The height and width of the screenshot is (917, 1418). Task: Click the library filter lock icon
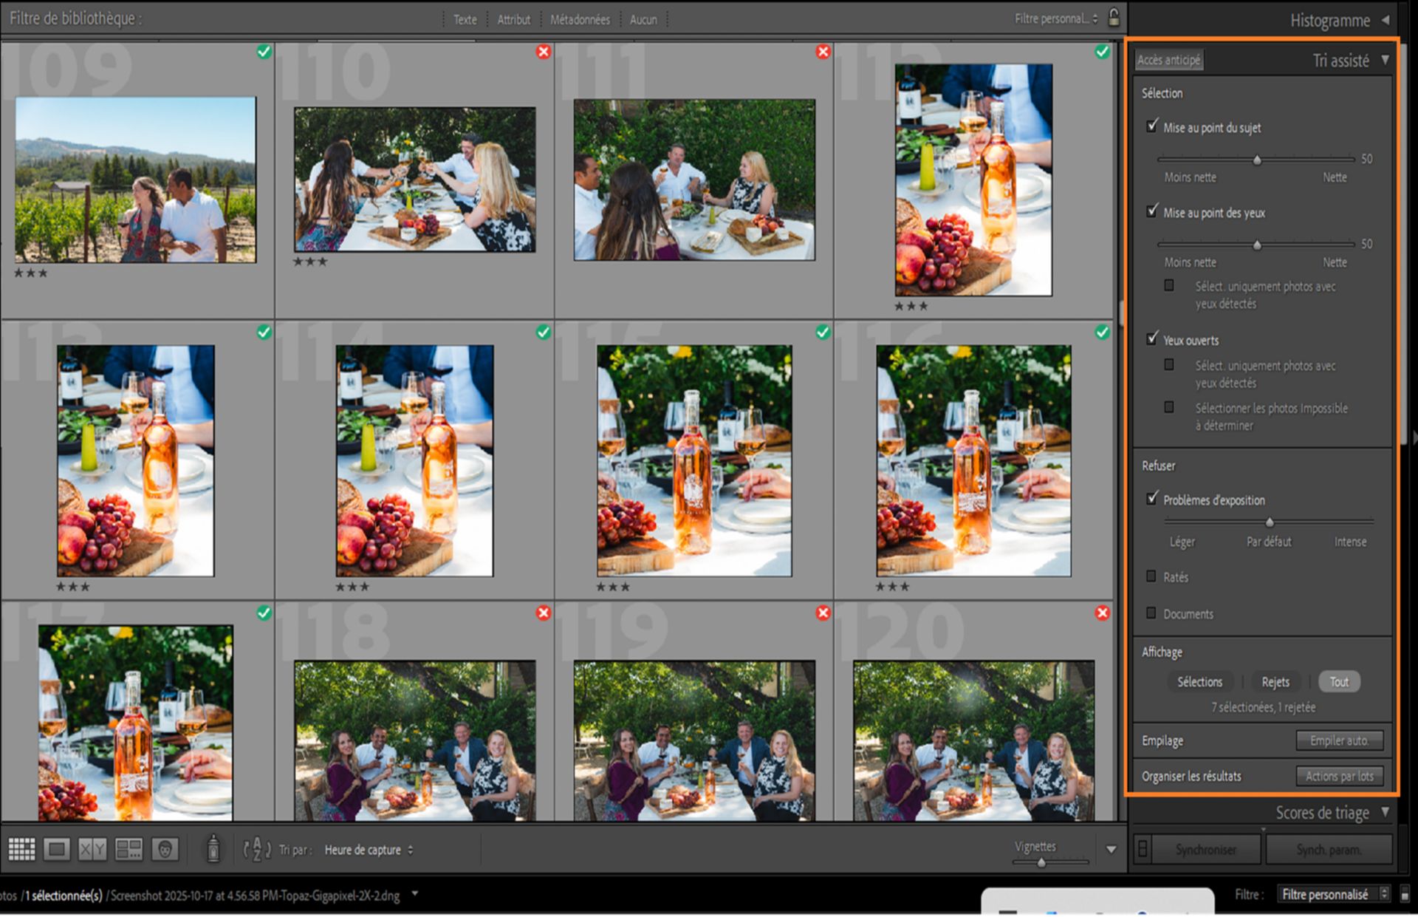pos(1114,17)
